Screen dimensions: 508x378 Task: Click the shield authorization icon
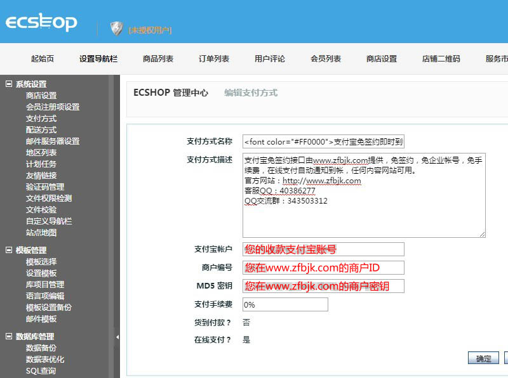116,29
